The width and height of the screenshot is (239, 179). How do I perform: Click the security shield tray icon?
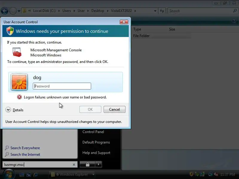click(x=191, y=174)
